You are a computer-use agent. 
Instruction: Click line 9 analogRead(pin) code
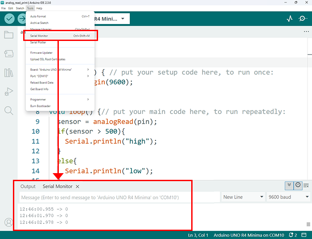pos(125,122)
